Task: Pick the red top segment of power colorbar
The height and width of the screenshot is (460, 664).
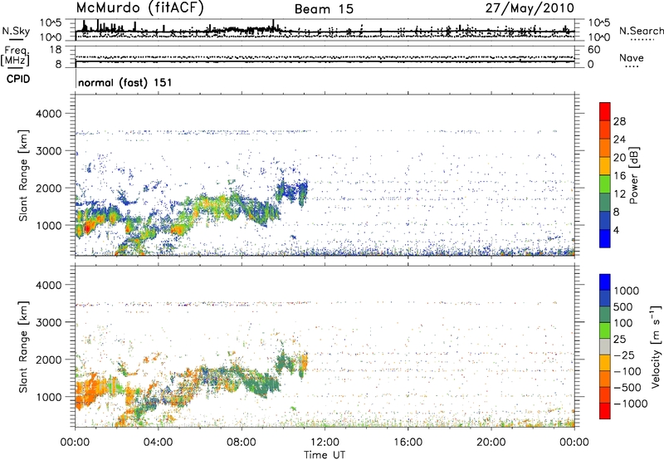Action: point(605,111)
